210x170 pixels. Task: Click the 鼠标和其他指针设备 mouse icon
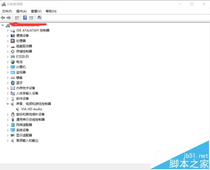tap(13, 114)
